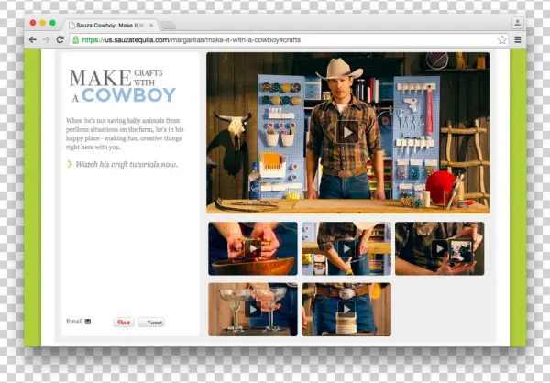Screen dimensions: 550x383
Task: Reload the page with refresh icon
Action: (x=60, y=40)
